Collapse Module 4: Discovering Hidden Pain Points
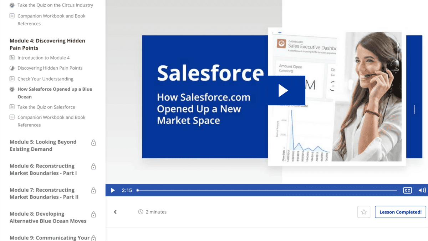 47,44
